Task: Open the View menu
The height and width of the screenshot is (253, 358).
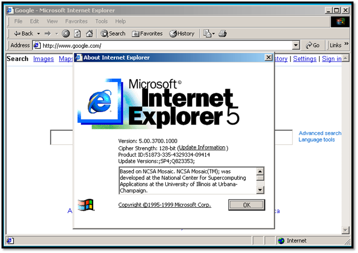Action: tap(52, 21)
